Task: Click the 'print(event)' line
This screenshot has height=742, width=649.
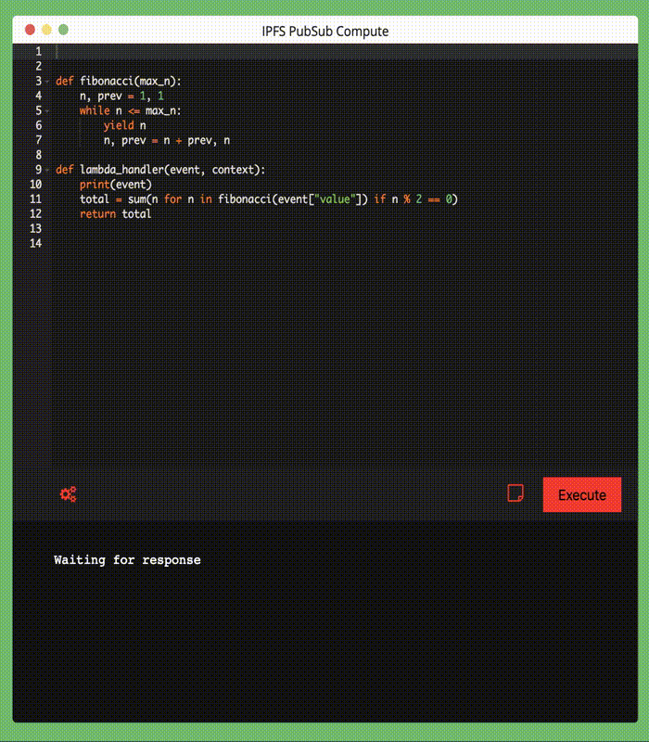Action: [x=115, y=185]
